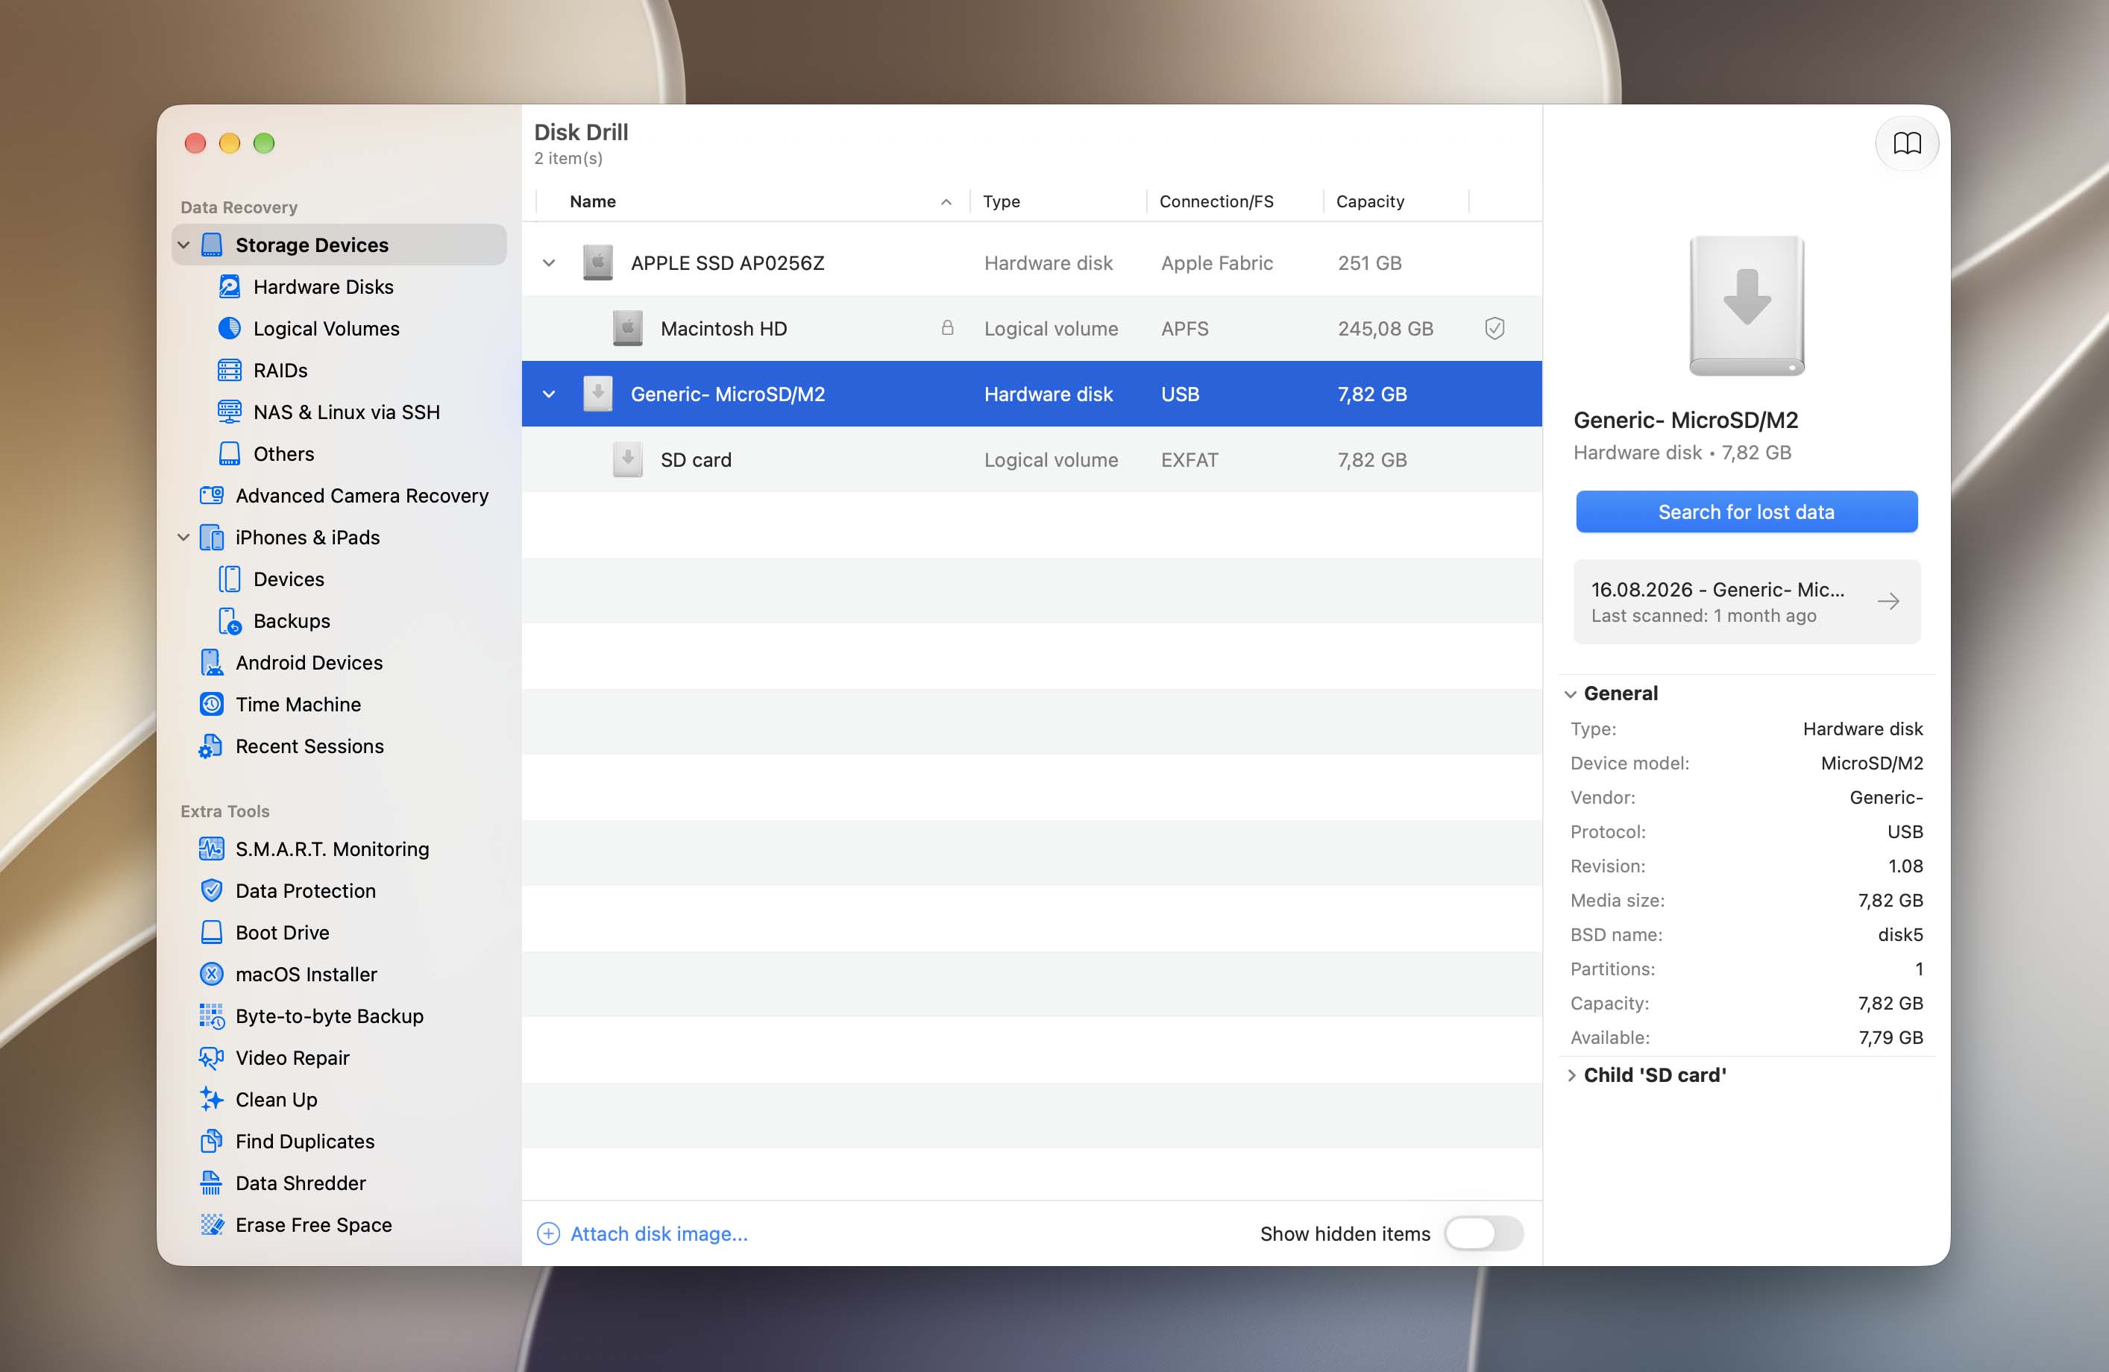Screen dimensions: 2109x1372
Task: Click the shield icon on Macintosh HD row
Action: point(1494,329)
